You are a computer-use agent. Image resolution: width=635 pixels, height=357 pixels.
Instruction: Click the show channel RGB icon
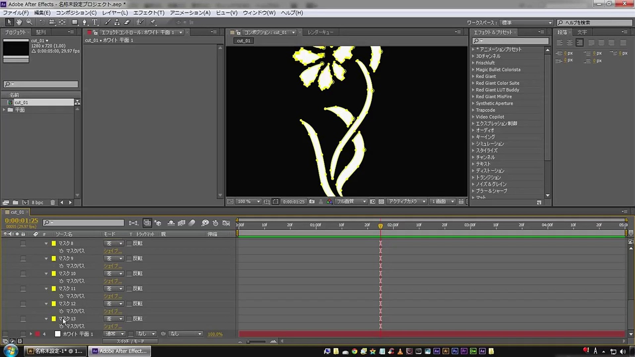pos(329,201)
